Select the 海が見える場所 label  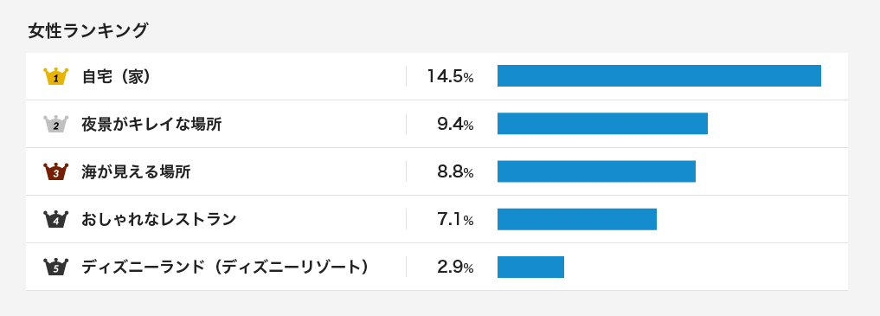point(137,171)
